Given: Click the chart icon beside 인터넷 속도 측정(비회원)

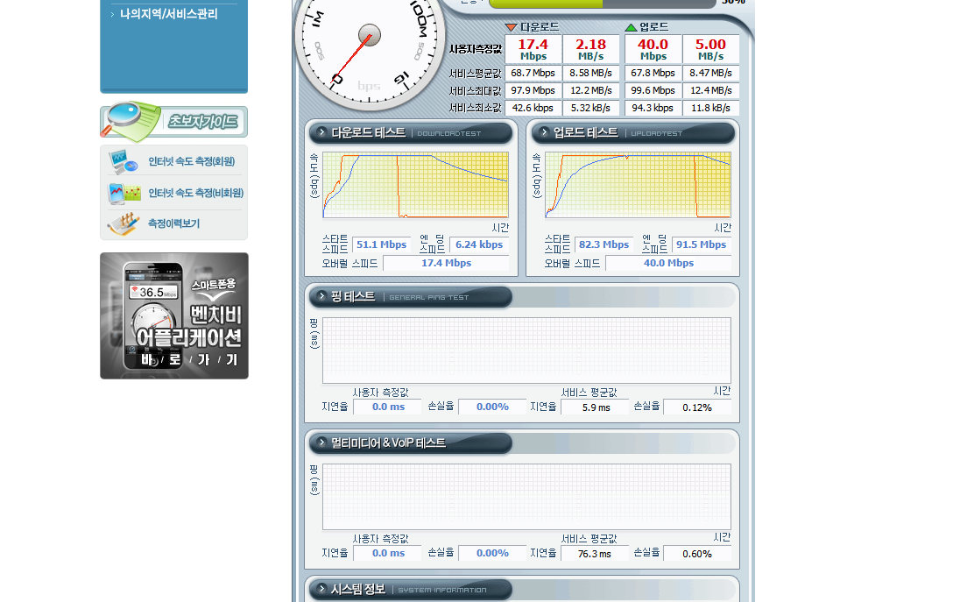Looking at the screenshot, I should pos(124,193).
